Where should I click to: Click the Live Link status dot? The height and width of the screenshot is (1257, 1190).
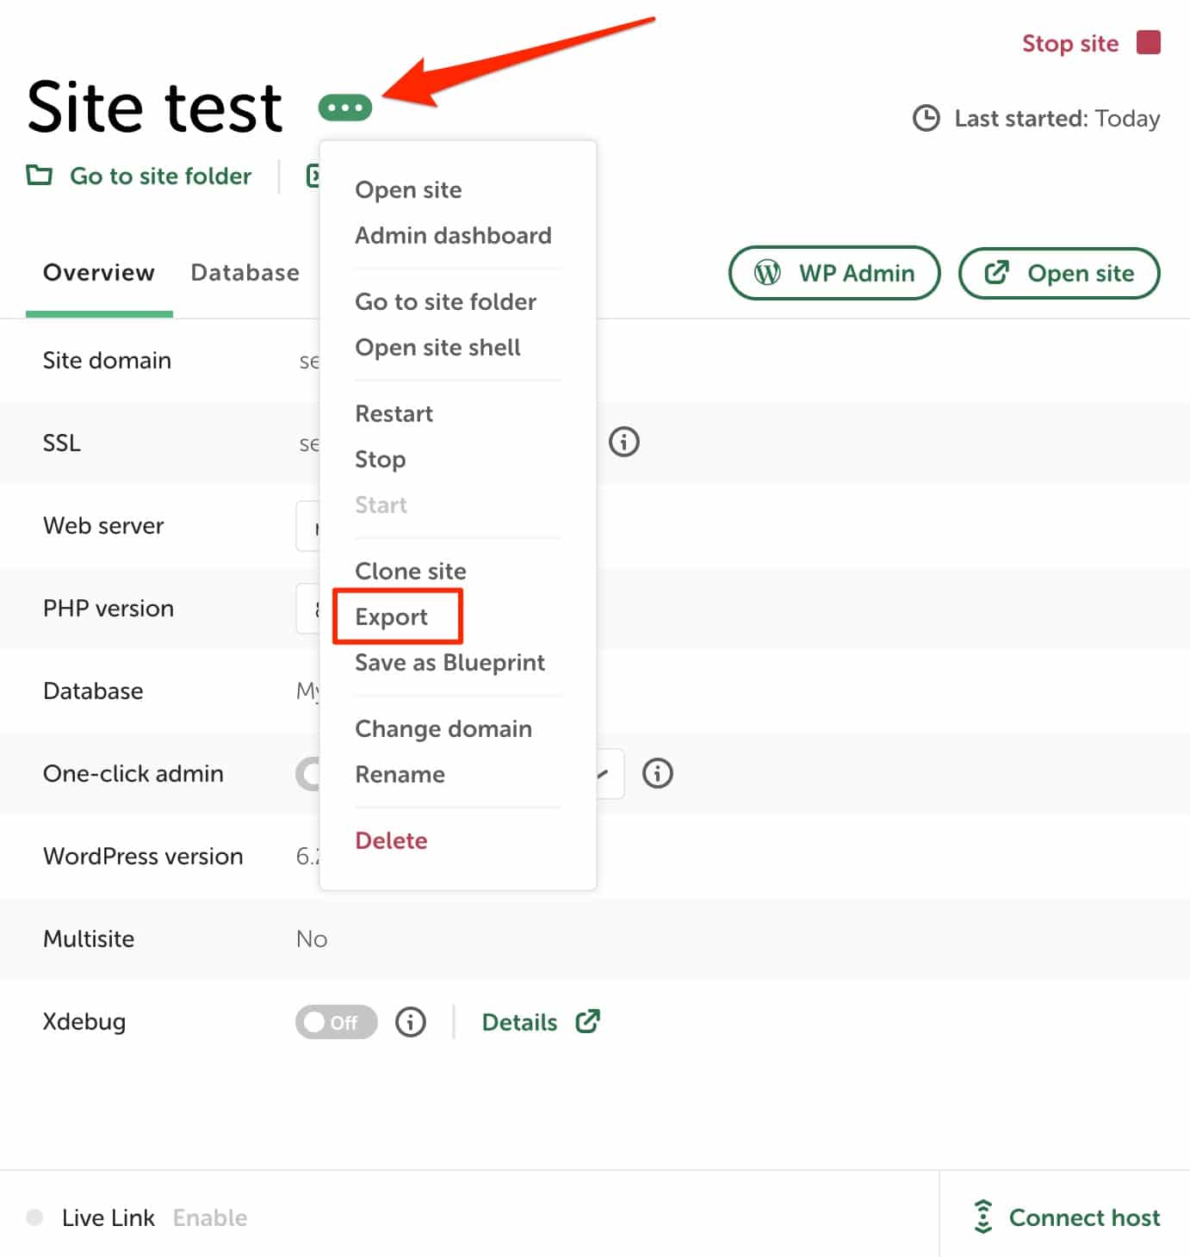coord(34,1217)
